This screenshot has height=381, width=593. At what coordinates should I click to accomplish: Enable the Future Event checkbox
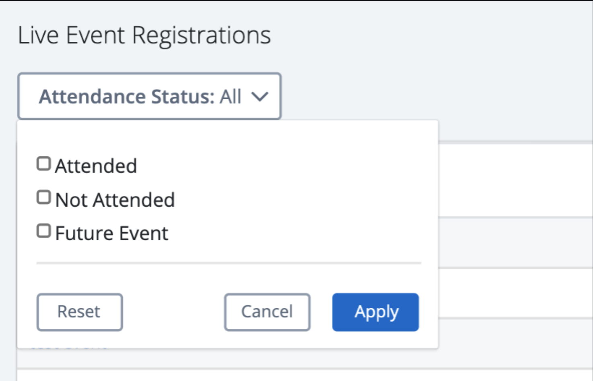43,231
